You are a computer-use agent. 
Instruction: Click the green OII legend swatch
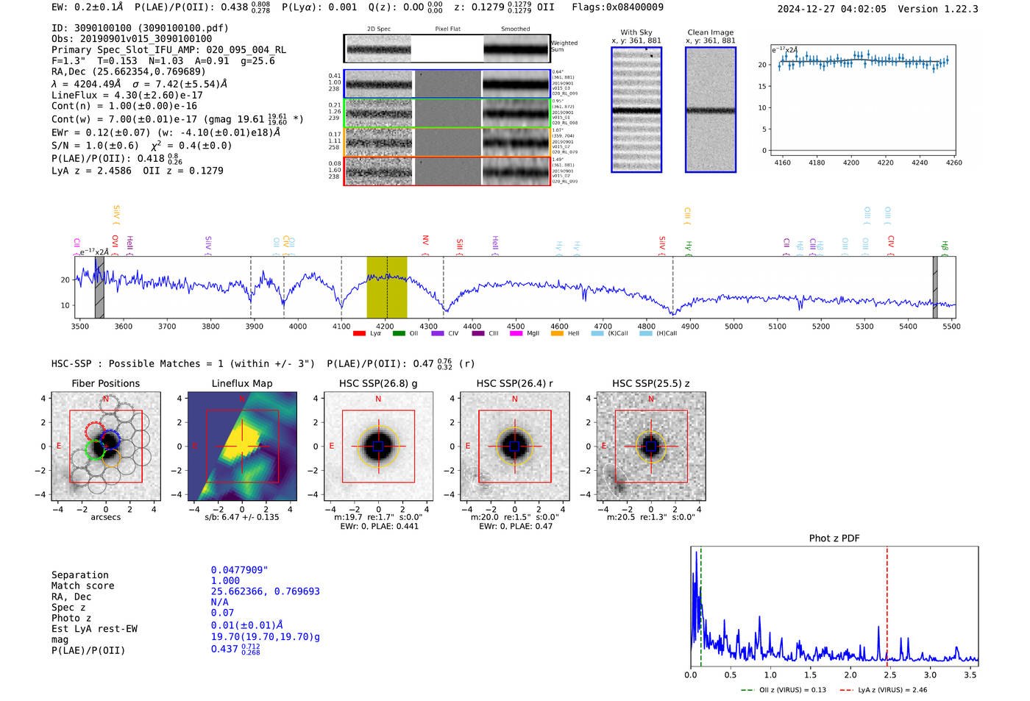(399, 333)
